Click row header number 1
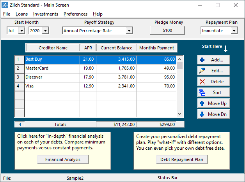The image size is (245, 182). coord(20,59)
